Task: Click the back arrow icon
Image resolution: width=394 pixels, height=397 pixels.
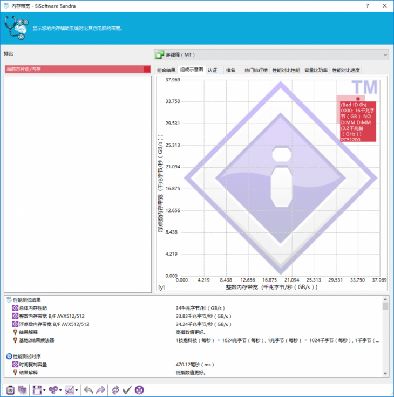Action: 88,389
